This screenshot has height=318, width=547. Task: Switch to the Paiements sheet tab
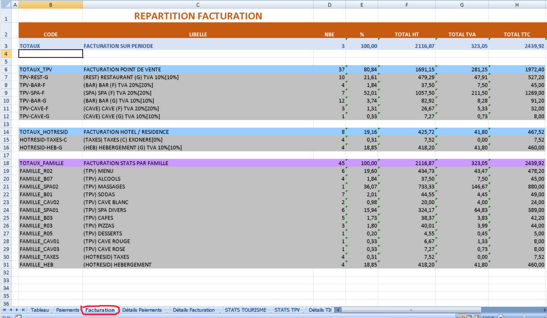(x=68, y=310)
